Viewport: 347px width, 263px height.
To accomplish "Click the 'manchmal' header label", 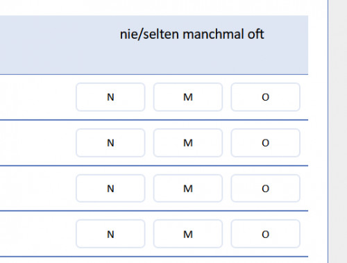I will click(x=213, y=34).
